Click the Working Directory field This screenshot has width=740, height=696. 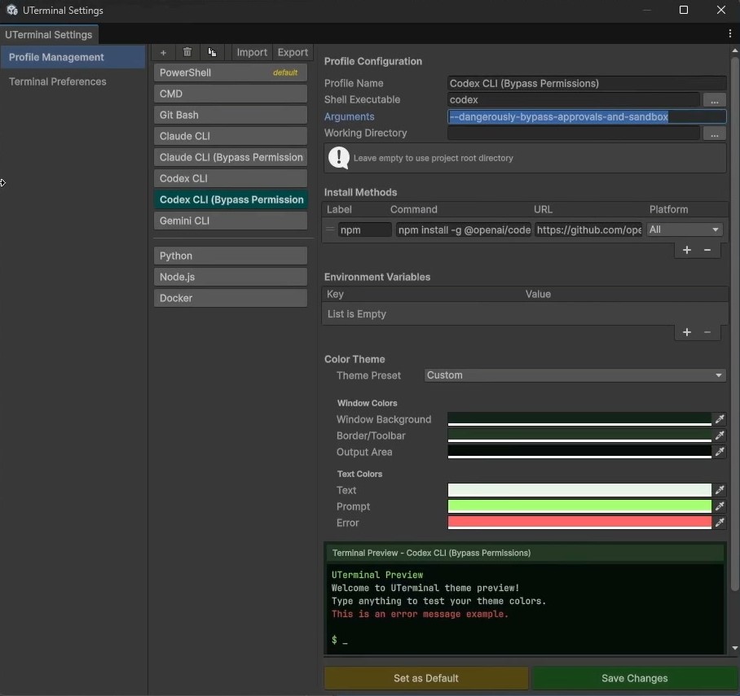pyautogui.click(x=574, y=134)
